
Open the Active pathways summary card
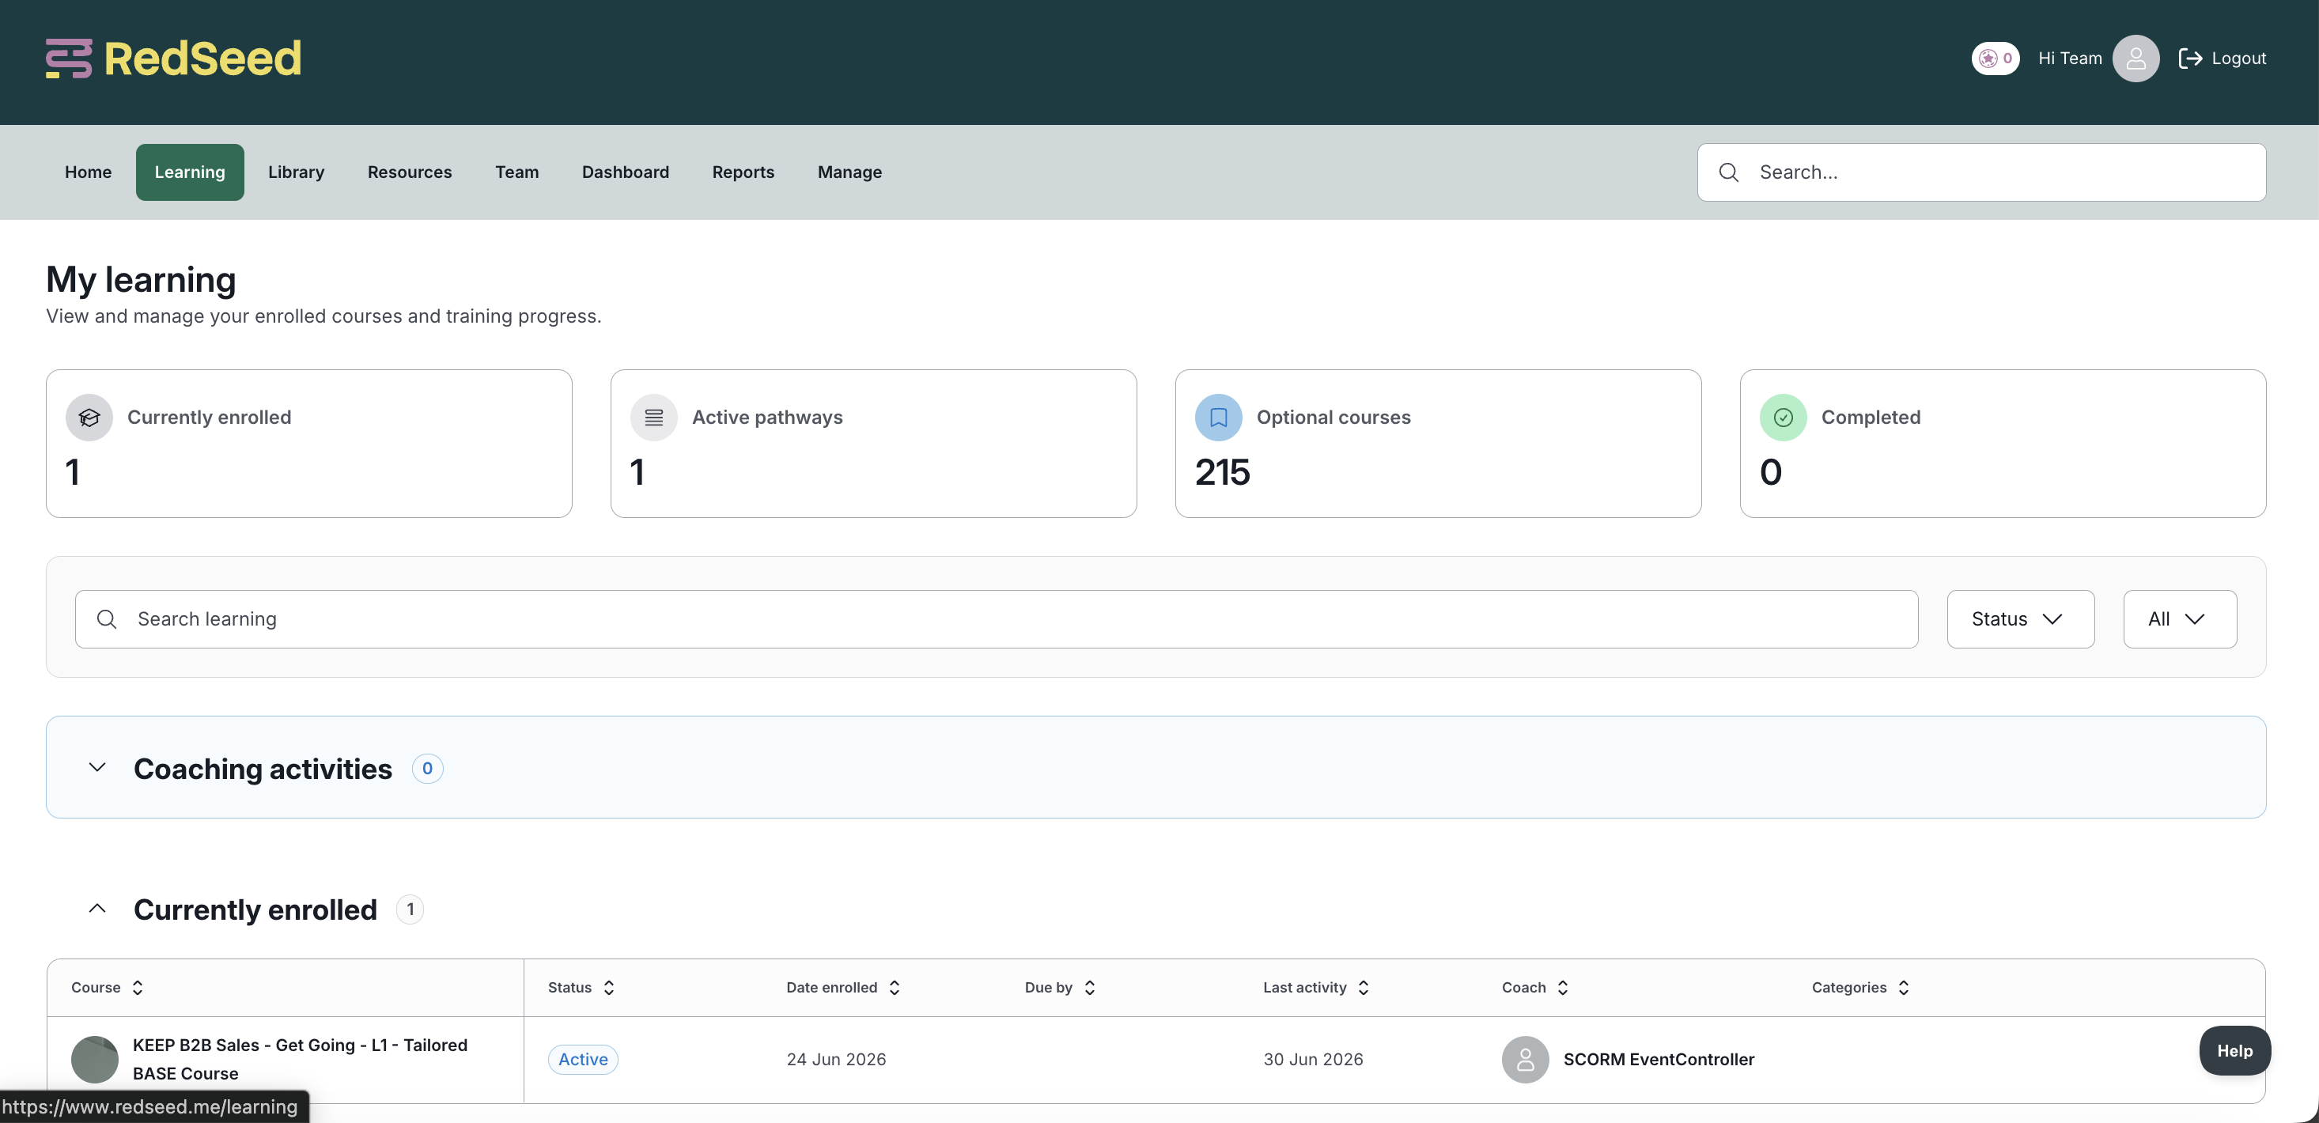[x=873, y=444]
